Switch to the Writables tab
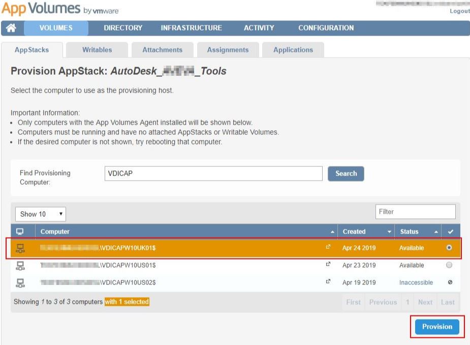Image resolution: width=470 pixels, height=345 pixels. [x=97, y=50]
